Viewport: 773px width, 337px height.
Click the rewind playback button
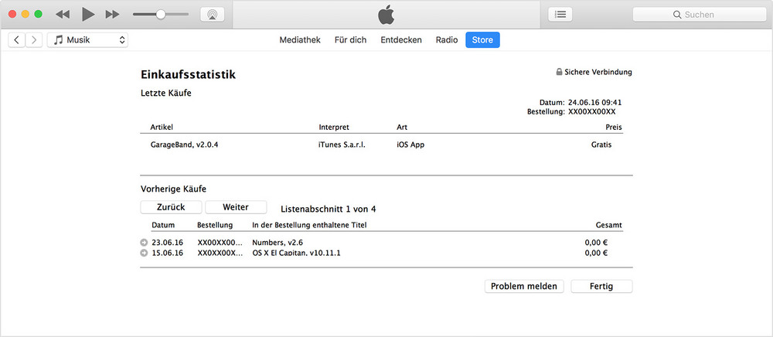click(x=63, y=14)
